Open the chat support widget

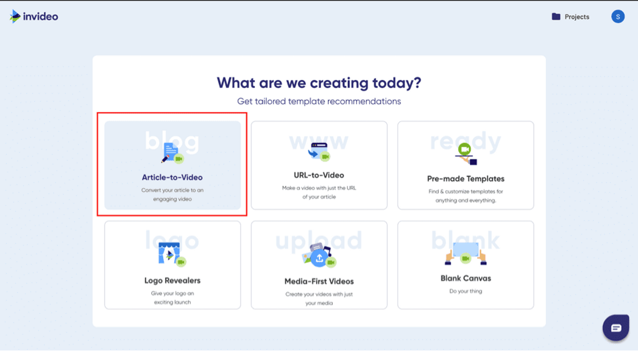coord(616,328)
